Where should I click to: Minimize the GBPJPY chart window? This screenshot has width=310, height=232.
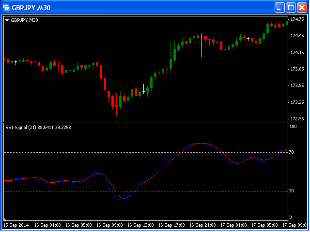(x=279, y=7)
